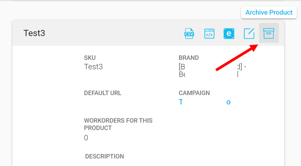Edit the Test3 product with pencil icon
The width and height of the screenshot is (301, 166).
(249, 33)
